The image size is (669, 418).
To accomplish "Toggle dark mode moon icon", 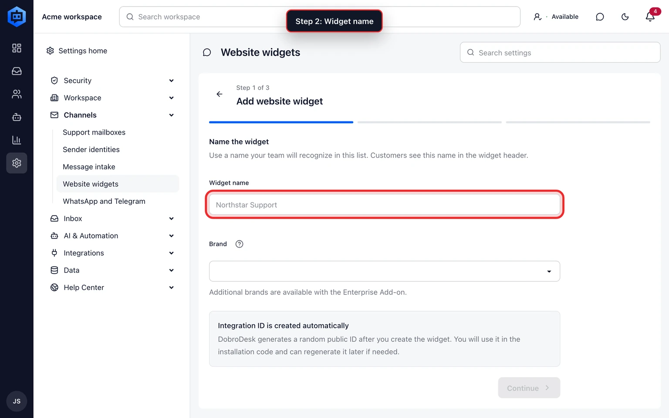I will 625,17.
